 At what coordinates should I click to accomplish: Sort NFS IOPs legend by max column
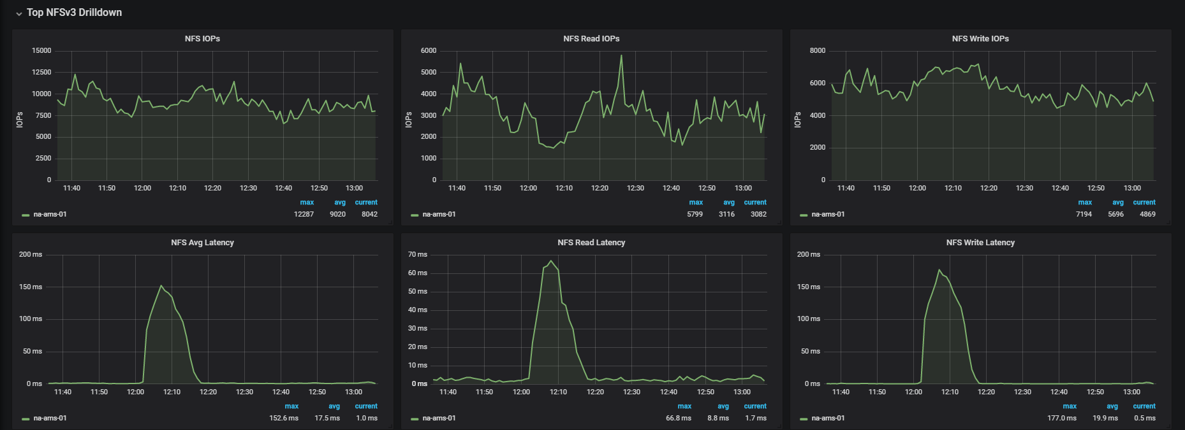point(307,203)
